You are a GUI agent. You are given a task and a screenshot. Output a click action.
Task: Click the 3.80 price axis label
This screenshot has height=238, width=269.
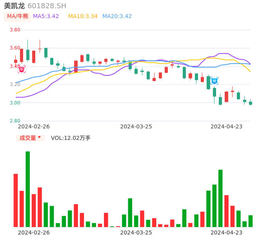pos(15,30)
